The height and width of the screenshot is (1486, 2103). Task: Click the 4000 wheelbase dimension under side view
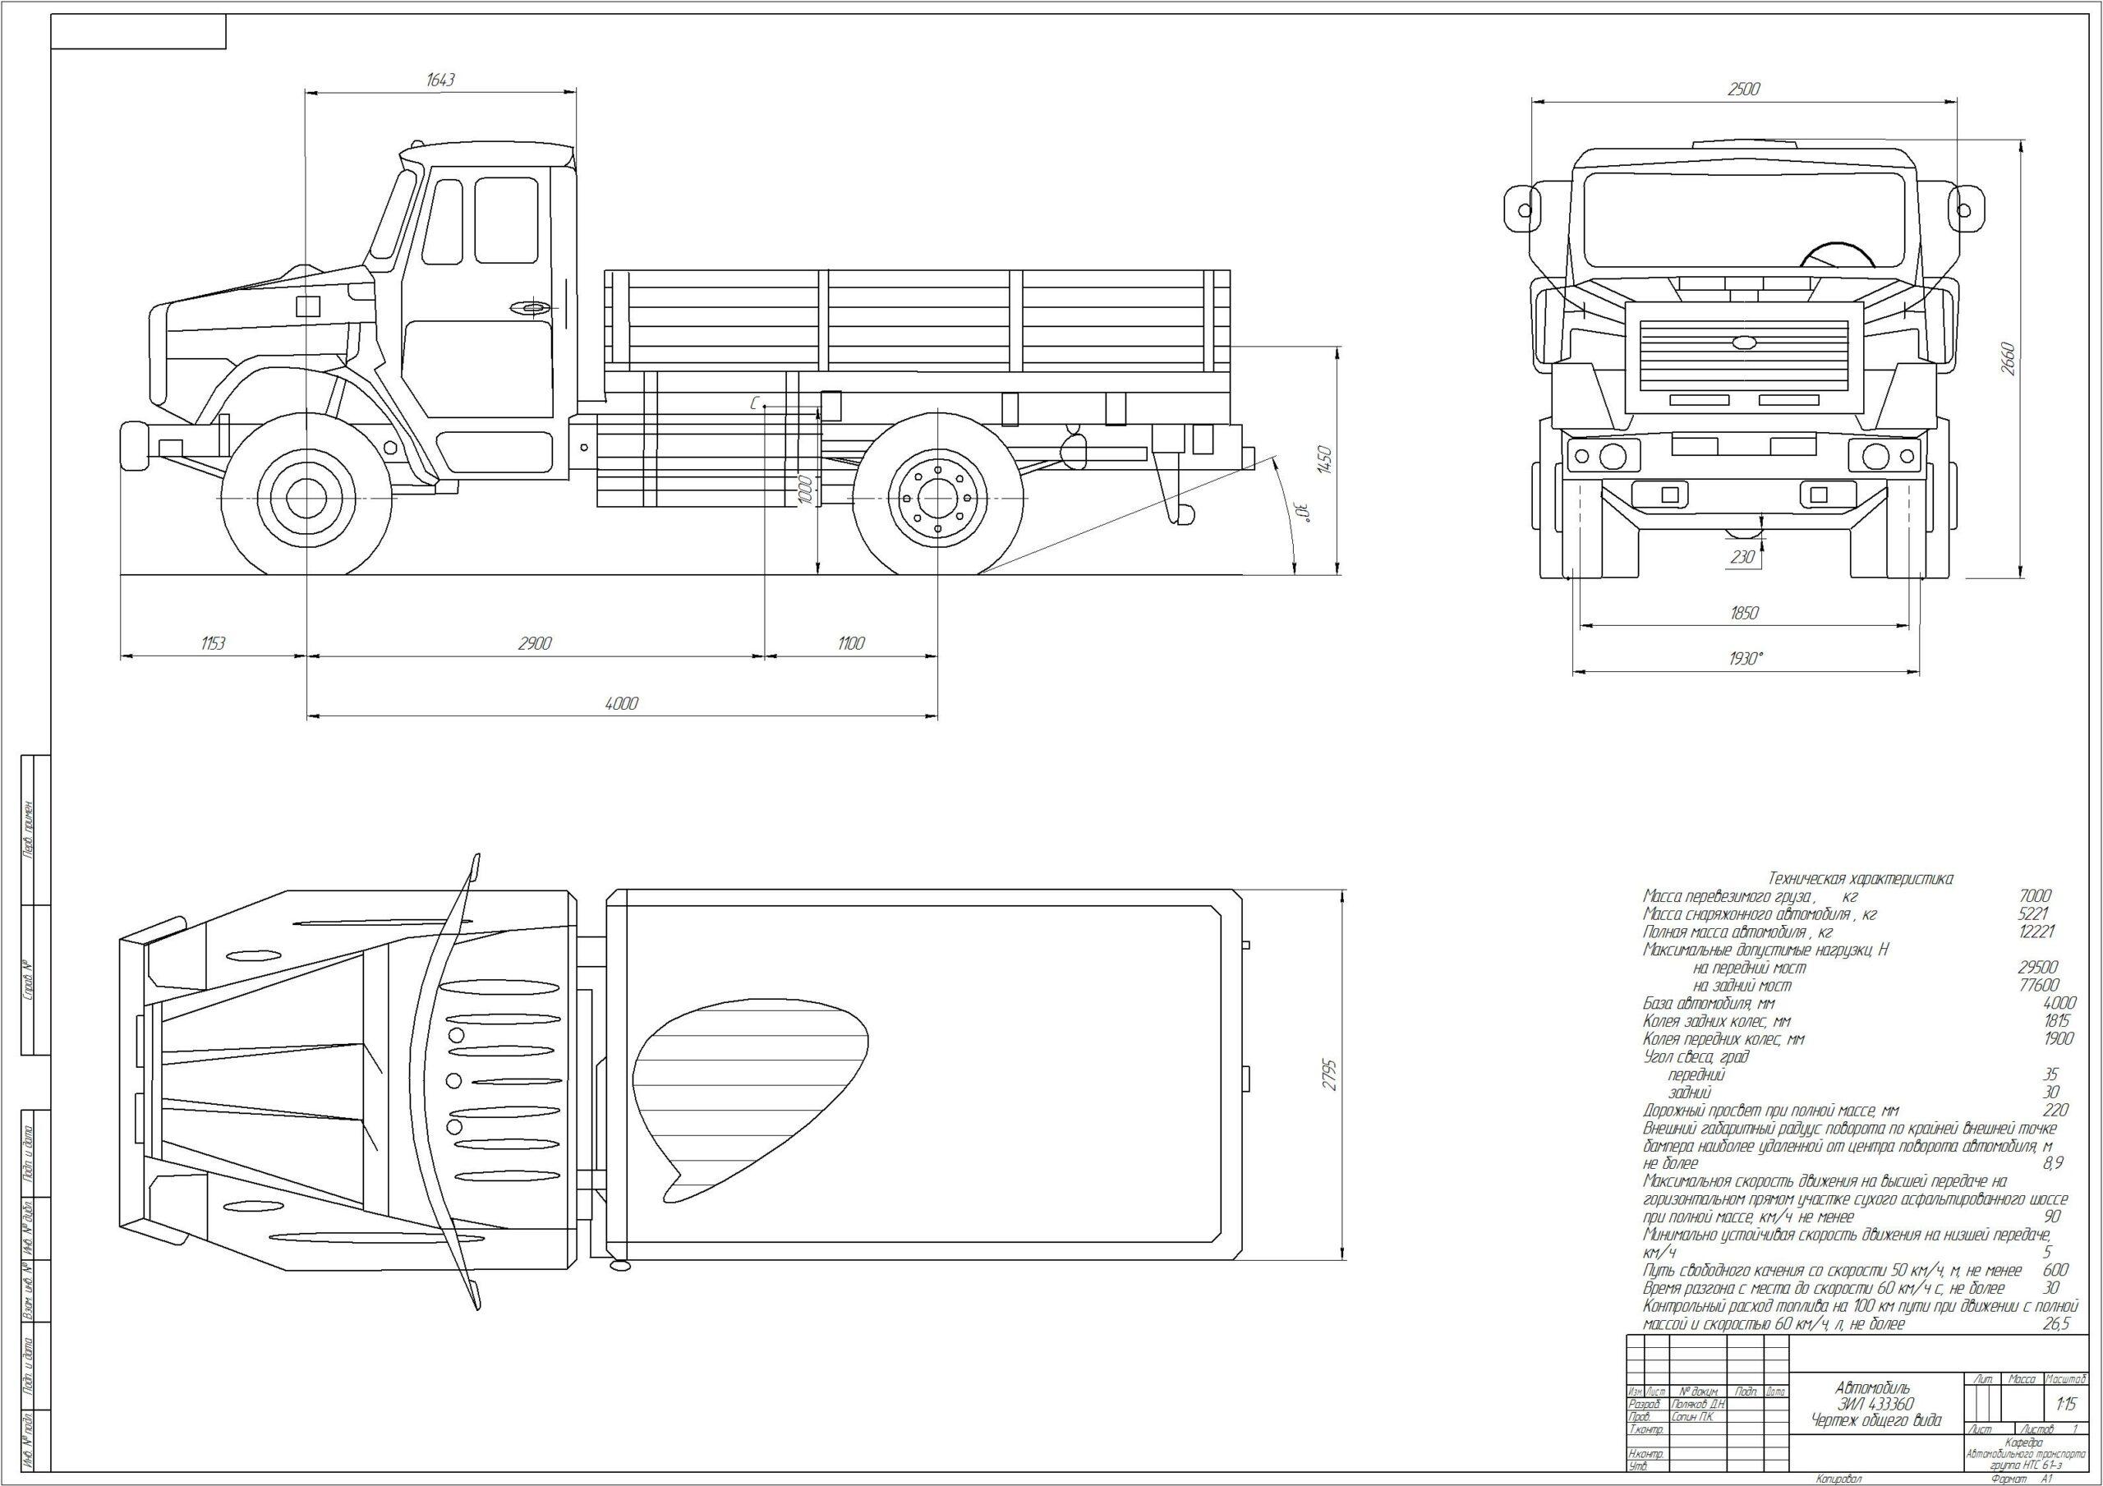[621, 704]
